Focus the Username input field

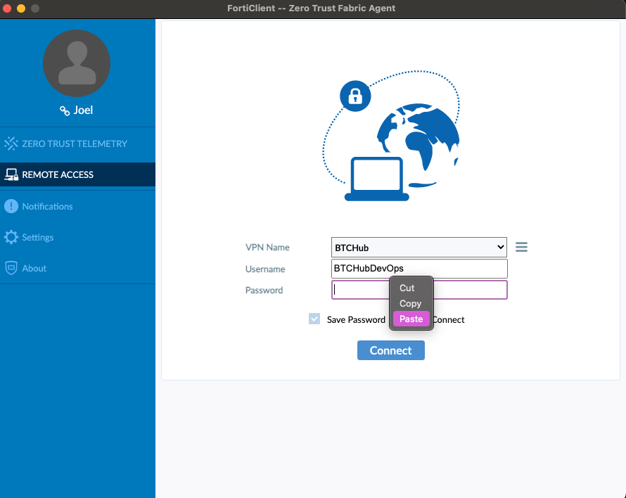coord(419,269)
